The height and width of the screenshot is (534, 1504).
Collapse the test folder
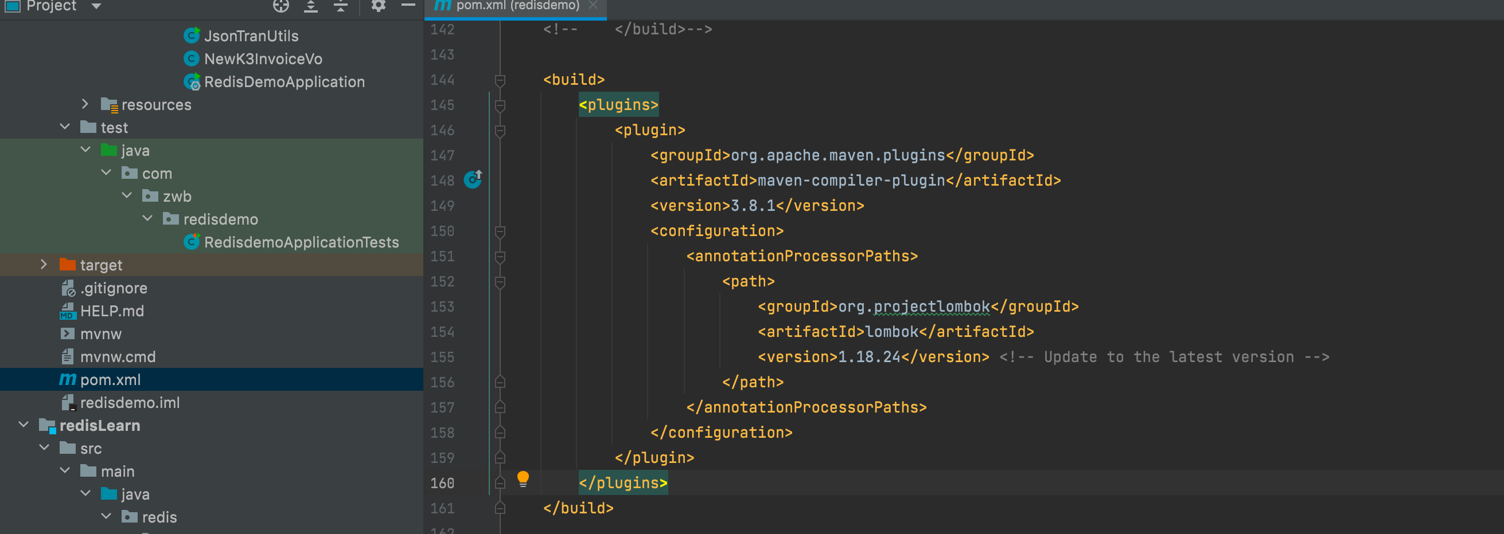tap(65, 127)
